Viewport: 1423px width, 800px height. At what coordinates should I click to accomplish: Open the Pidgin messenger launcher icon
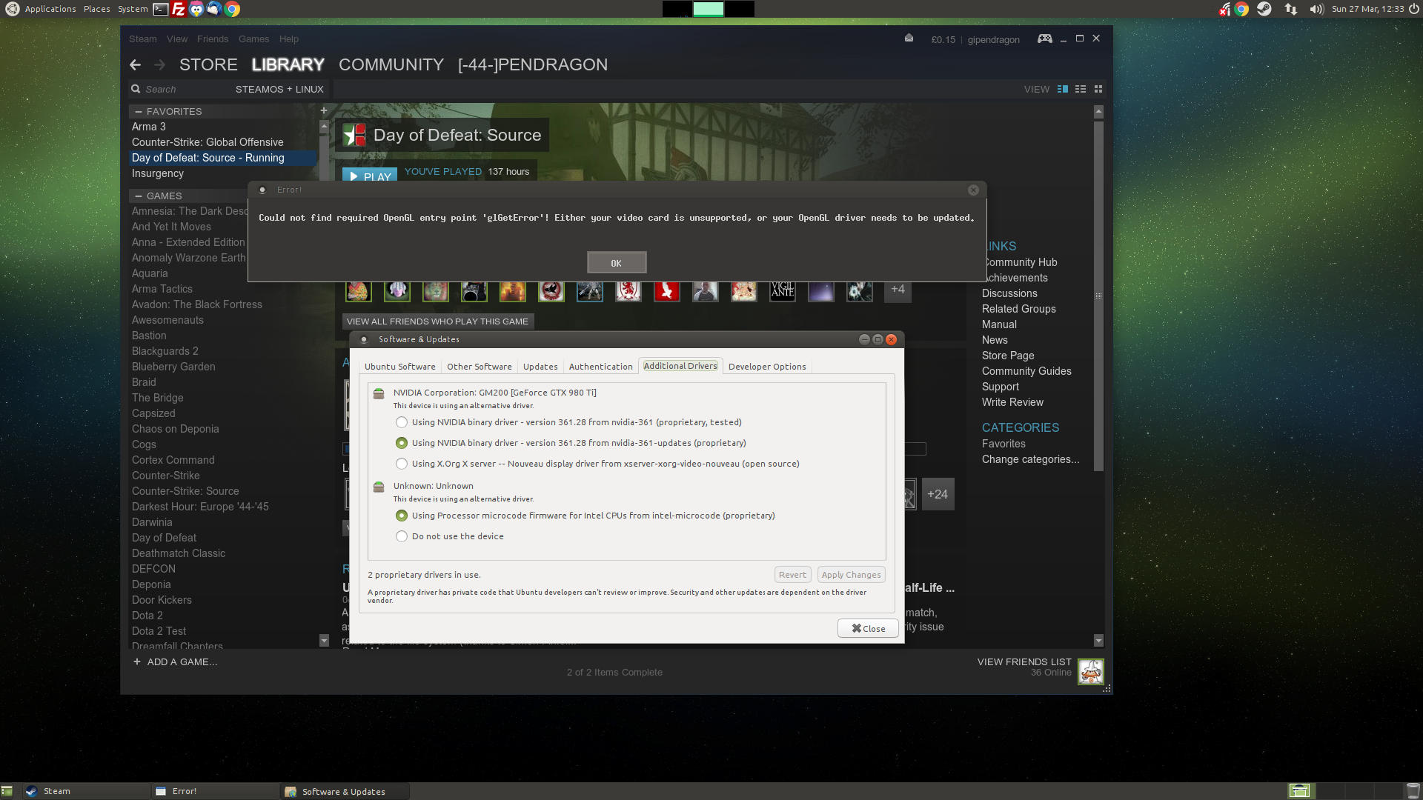tap(196, 9)
